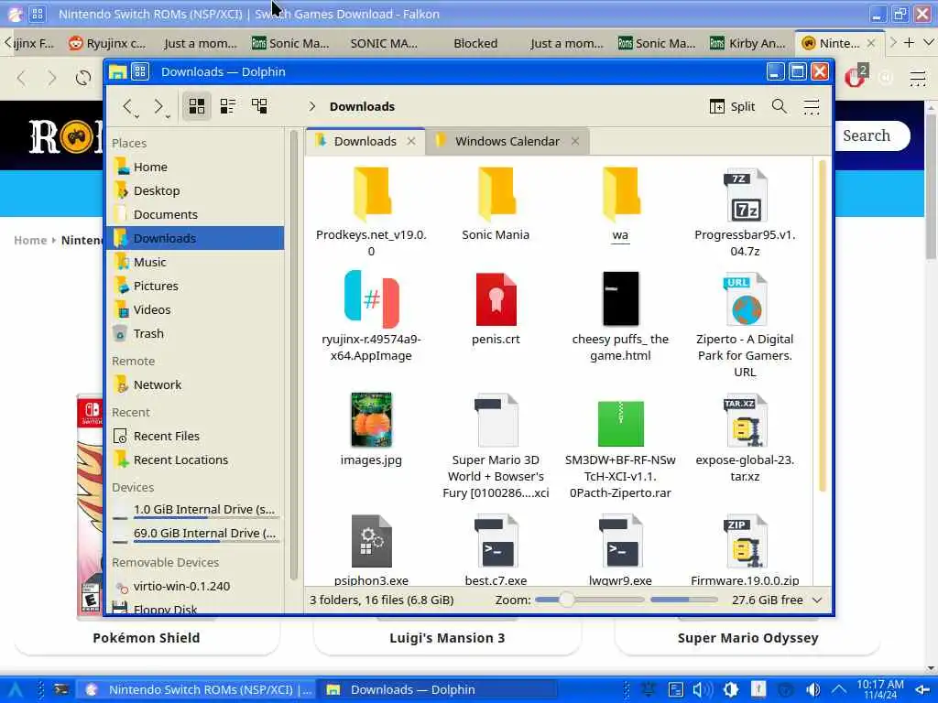Select the Ziperto URL shortcut file
This screenshot has width=938, height=703.
(745, 325)
